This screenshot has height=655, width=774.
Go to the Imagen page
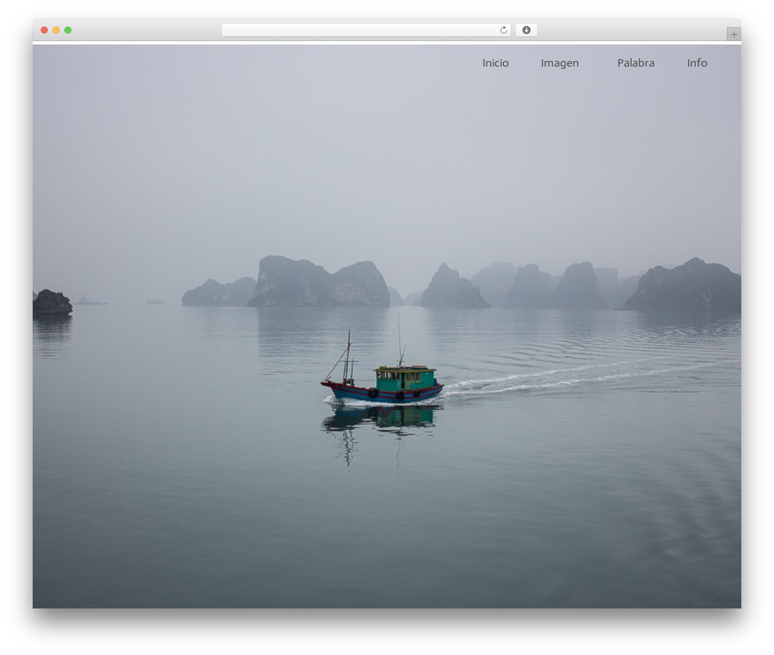click(x=559, y=63)
